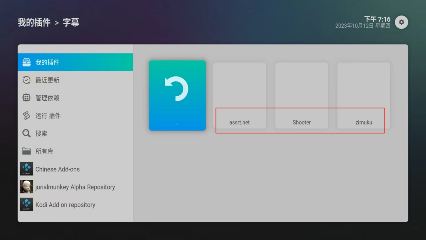426x240 pixels.
Task: Click the Chinese Add-ons Kodi logo thumbnail
Action: point(27,169)
